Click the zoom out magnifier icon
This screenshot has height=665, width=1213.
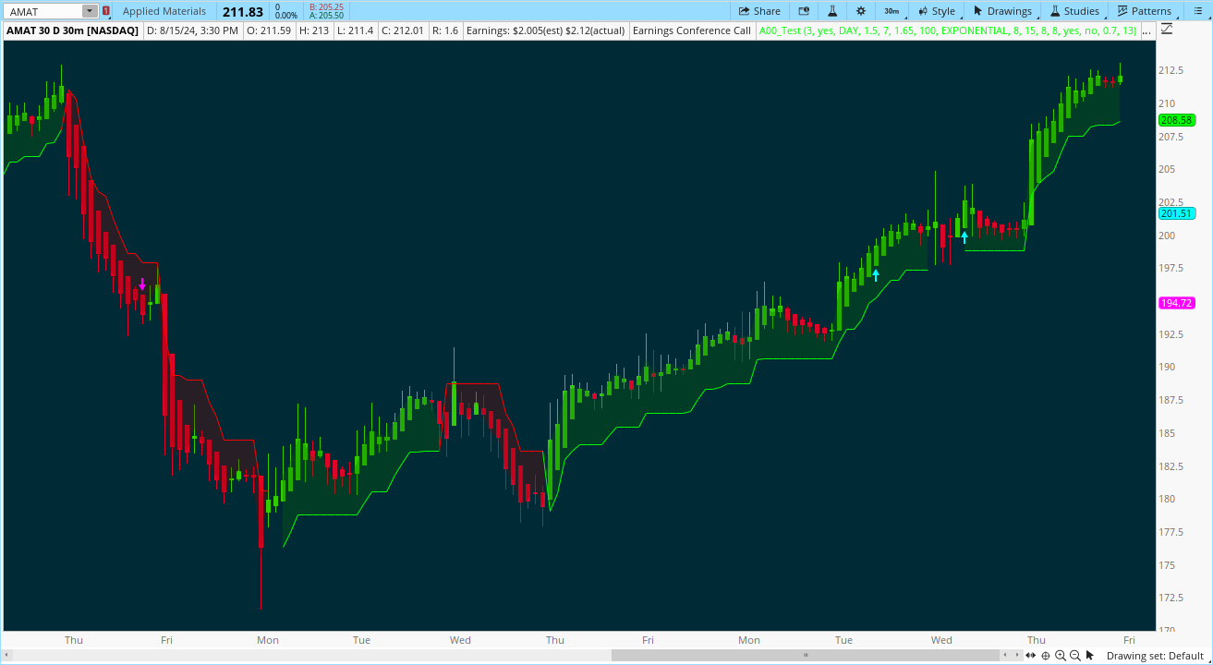pos(1074,655)
